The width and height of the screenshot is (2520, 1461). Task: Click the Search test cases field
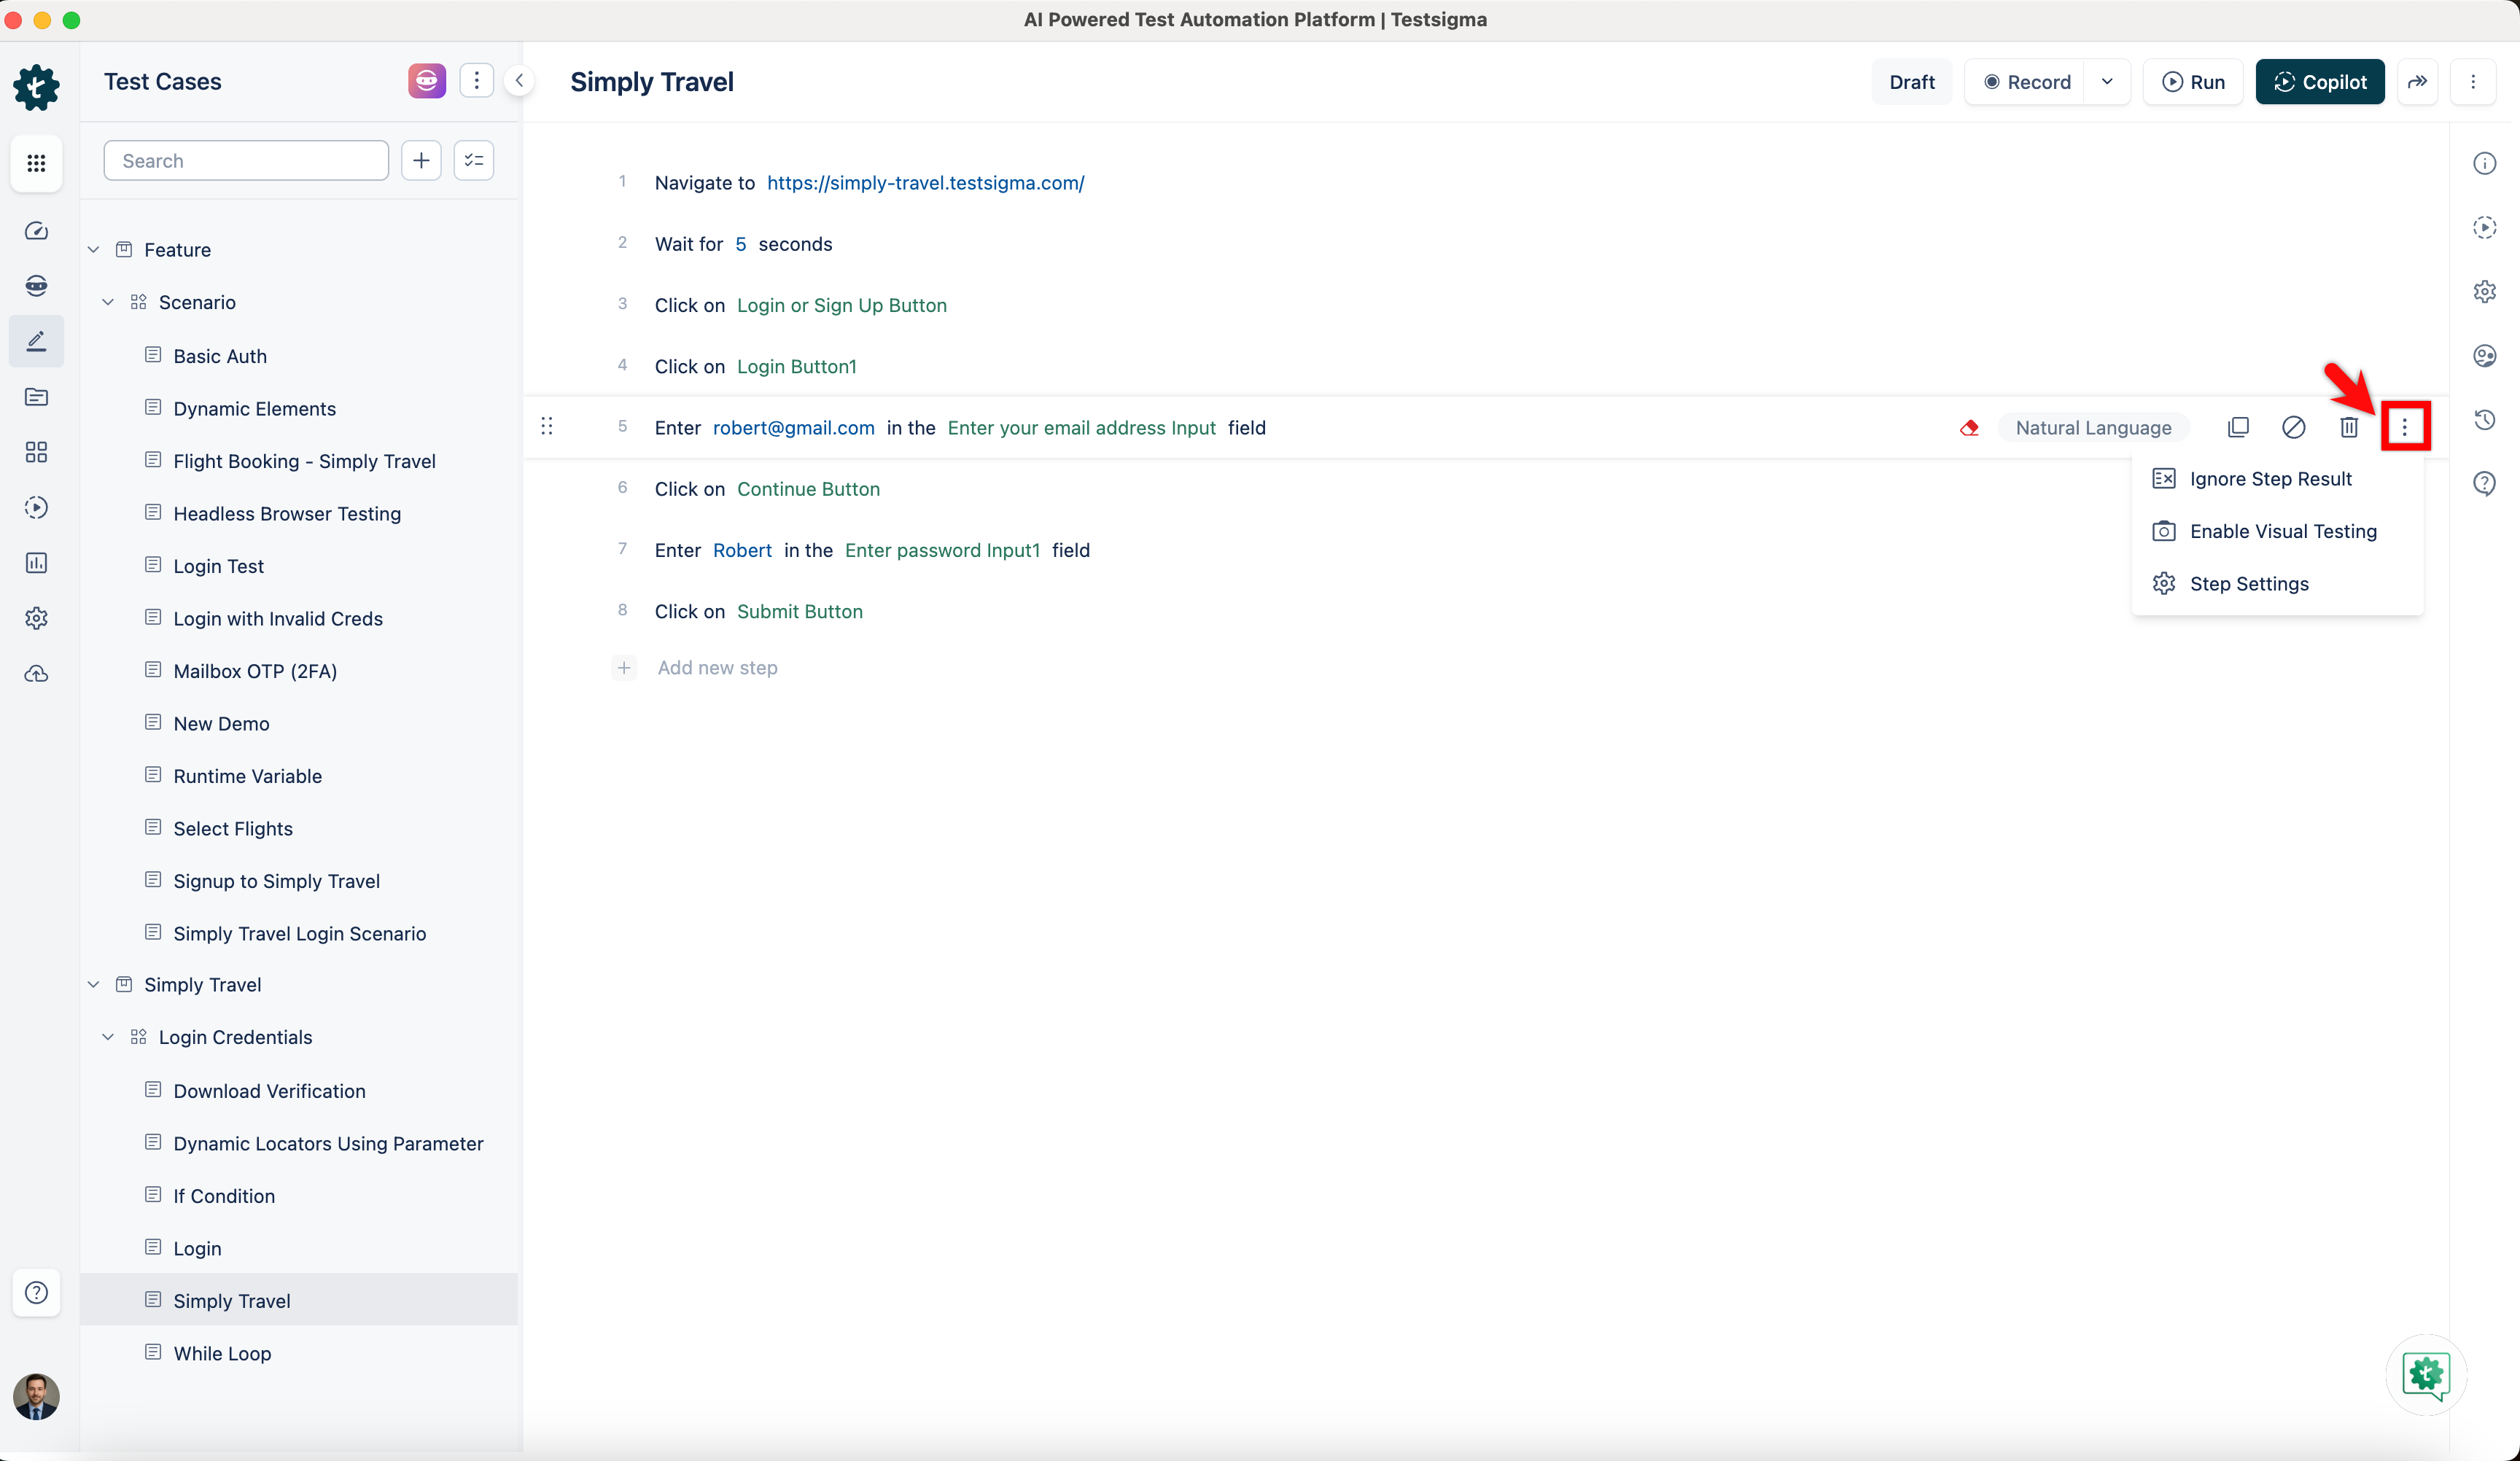pos(246,161)
